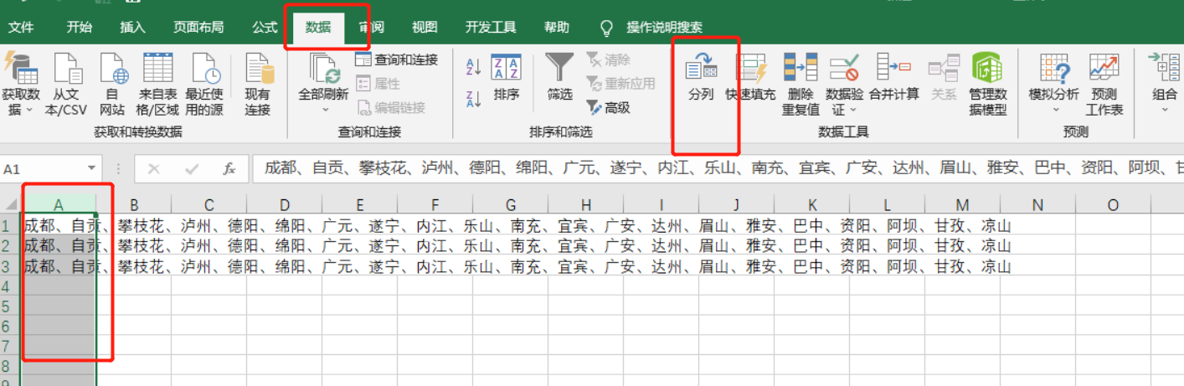Sort ascending with A-Z icon

pos(473,67)
